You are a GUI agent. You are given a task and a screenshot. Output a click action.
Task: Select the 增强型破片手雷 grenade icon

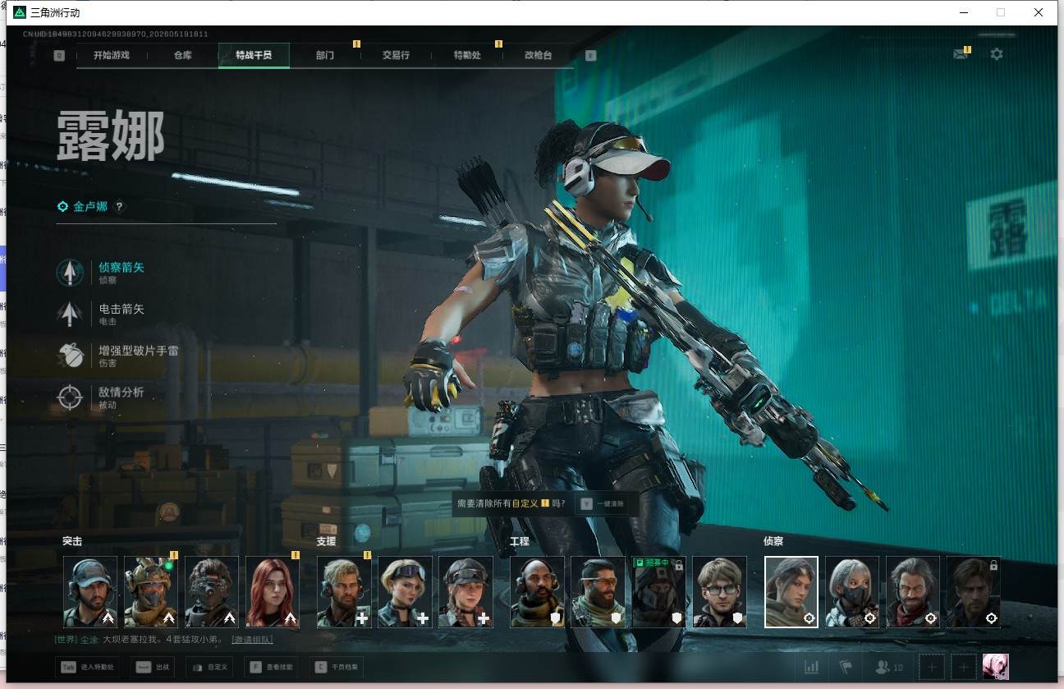click(x=70, y=356)
